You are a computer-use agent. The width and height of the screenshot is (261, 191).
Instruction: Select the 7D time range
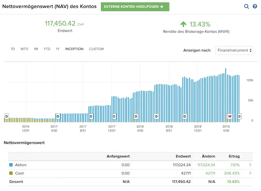[13, 49]
